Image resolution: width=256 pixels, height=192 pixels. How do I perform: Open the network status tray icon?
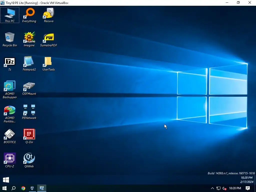[218, 188]
